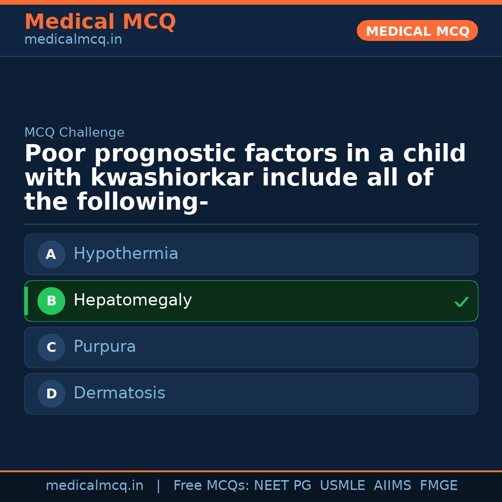Select AIIMS in the footer
502x502 pixels.
coord(392,486)
